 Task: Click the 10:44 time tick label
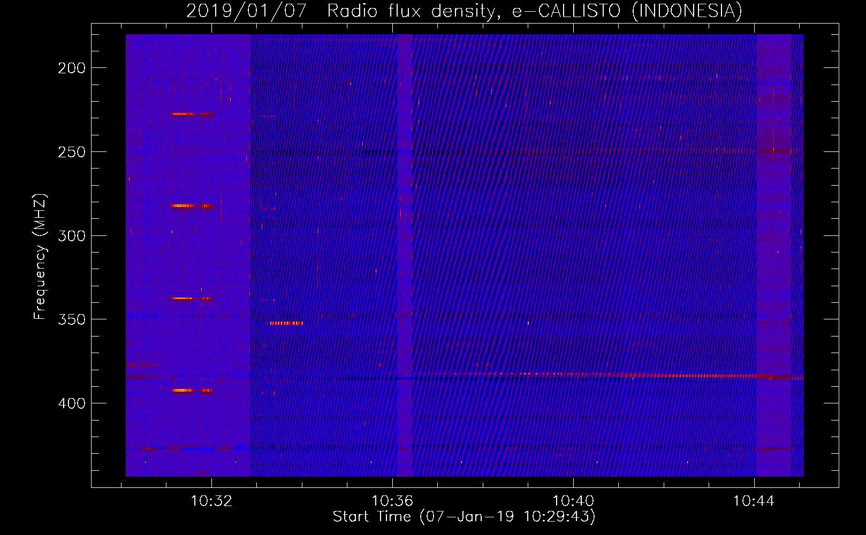click(754, 501)
